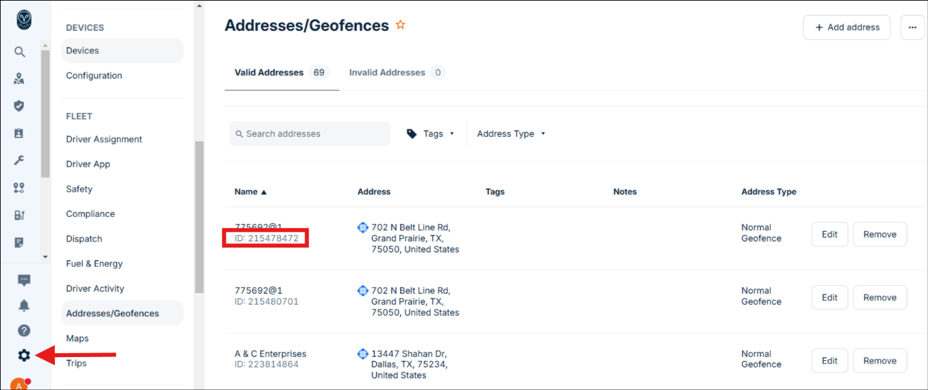This screenshot has height=390, width=928.
Task: Open the three-dots more options menu
Action: pos(912,27)
